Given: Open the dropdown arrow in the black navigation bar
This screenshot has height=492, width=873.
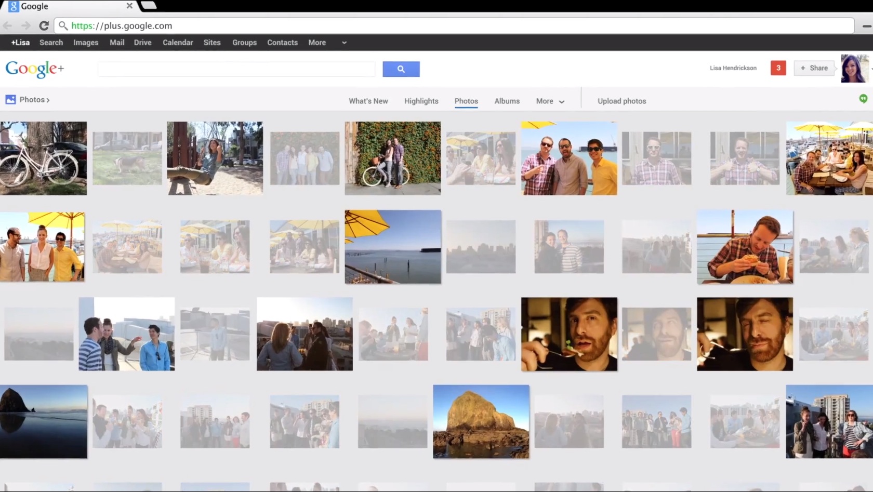Looking at the screenshot, I should 343,43.
